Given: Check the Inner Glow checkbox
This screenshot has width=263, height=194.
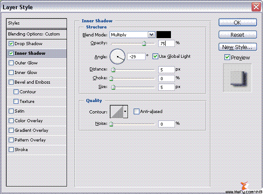Looking at the screenshot, I should (11, 73).
